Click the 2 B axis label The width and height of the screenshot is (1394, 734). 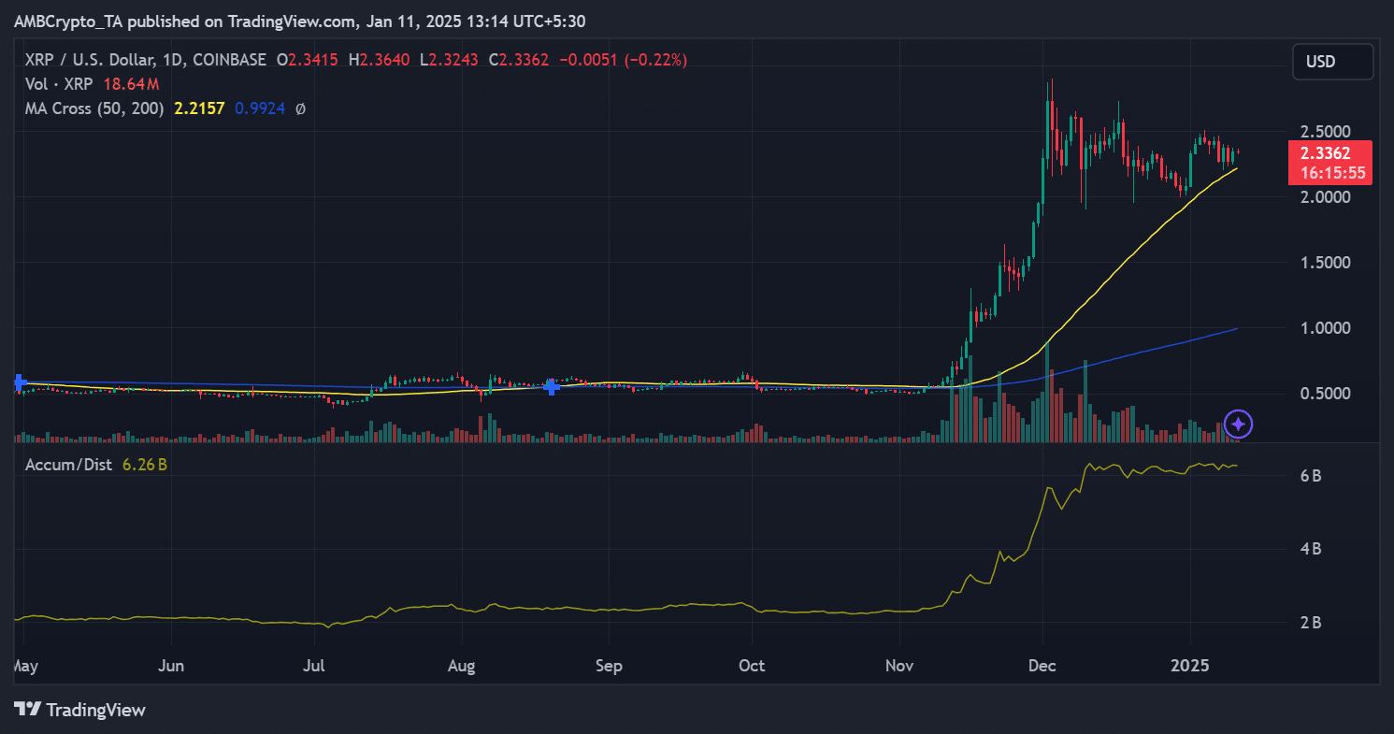[x=1311, y=623]
